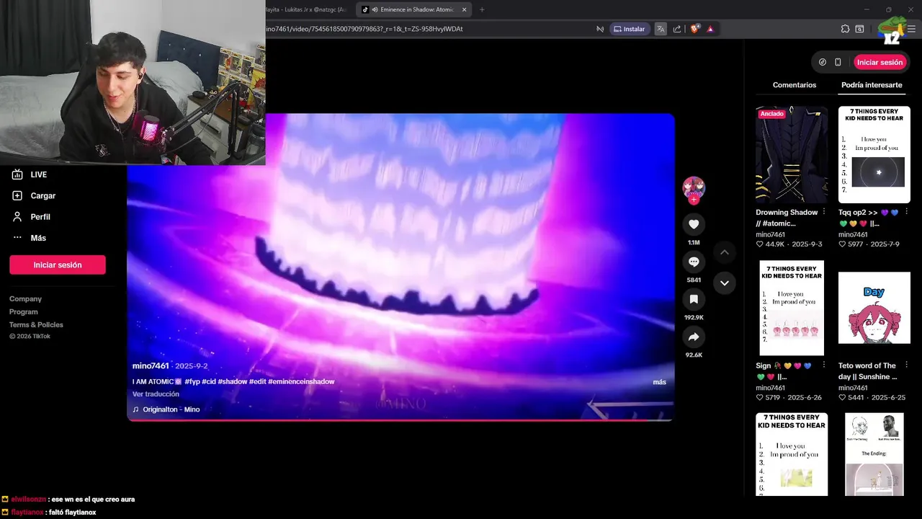This screenshot has height=519, width=922.
Task: Go to previous video with up chevron
Action: [725, 252]
